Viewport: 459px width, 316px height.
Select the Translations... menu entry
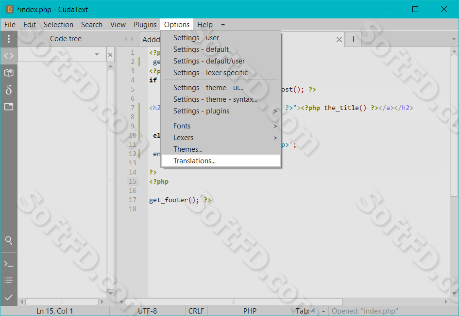[x=221, y=160]
